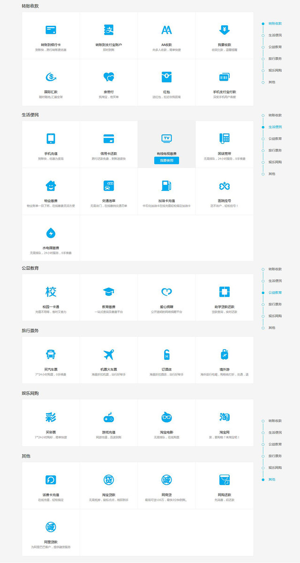Click the 教育缴费 graduation cap icon
The height and width of the screenshot is (563, 300).
click(109, 291)
